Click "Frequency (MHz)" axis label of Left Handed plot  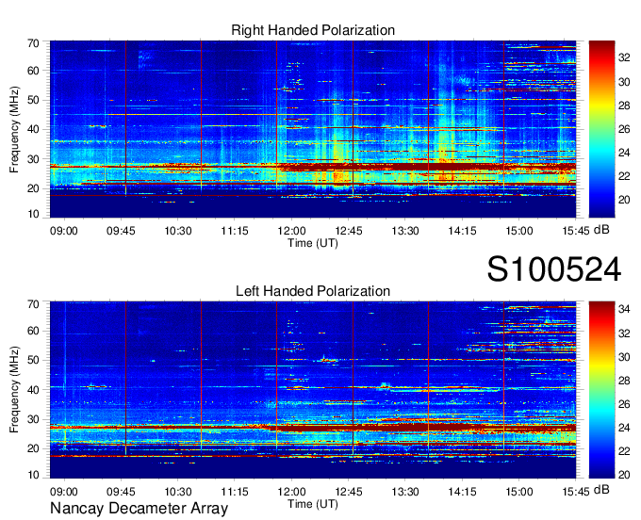tap(14, 390)
